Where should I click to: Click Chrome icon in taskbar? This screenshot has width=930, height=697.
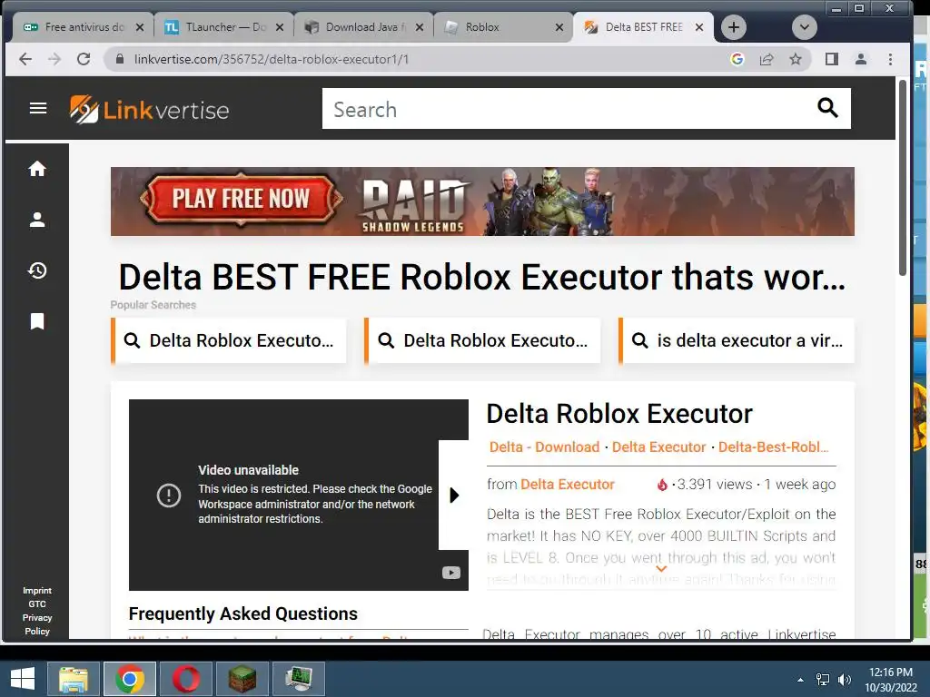130,679
